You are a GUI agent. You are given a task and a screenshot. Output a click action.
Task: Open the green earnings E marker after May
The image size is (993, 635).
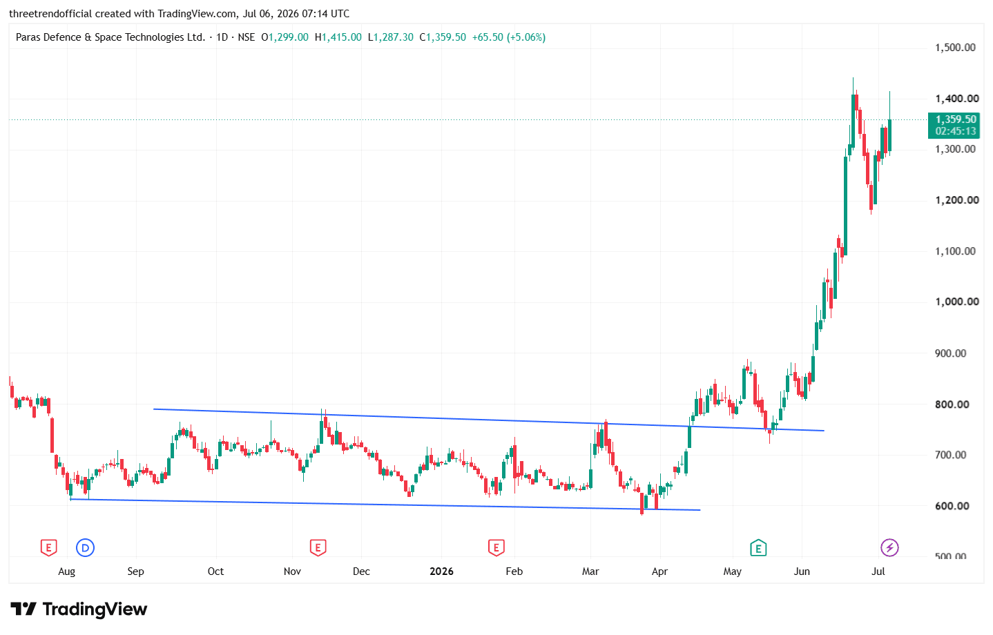click(758, 548)
